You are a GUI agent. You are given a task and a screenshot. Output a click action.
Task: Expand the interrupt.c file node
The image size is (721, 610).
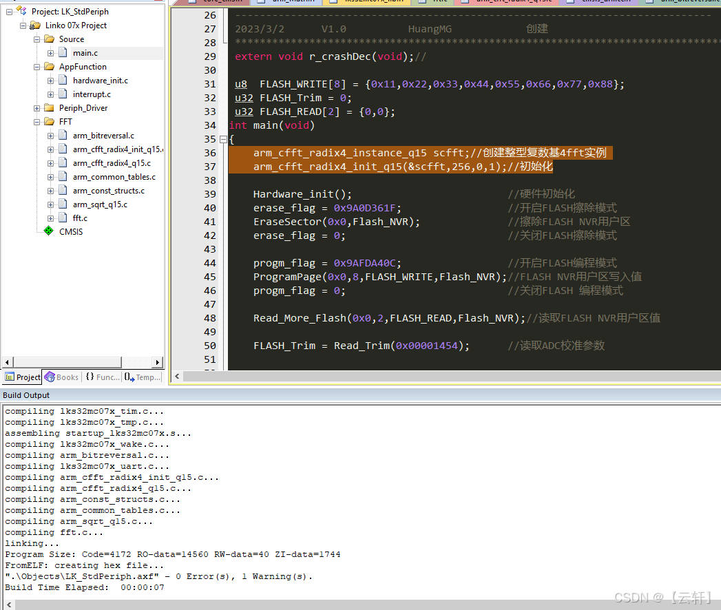[50, 95]
